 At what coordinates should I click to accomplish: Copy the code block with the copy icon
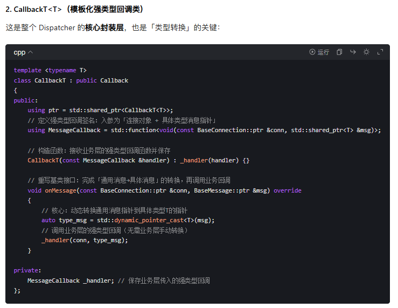[339, 52]
